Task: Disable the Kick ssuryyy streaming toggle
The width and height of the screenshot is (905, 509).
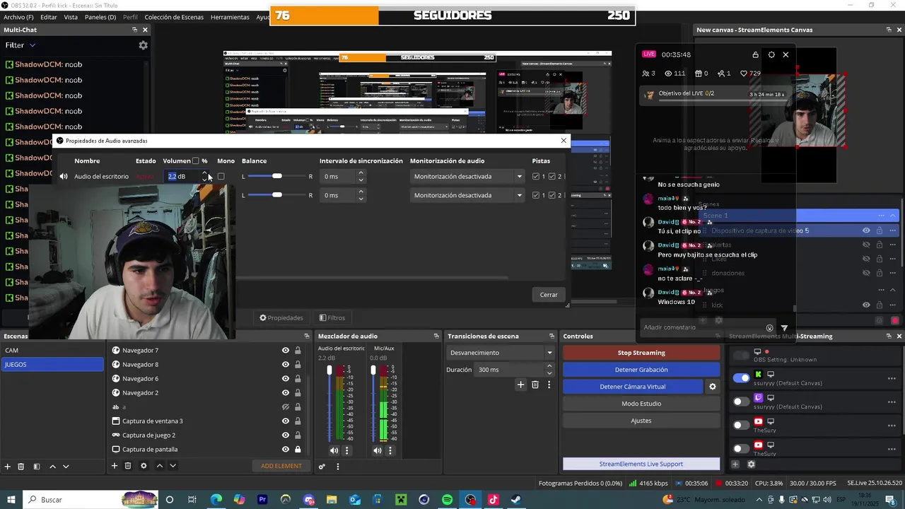Action: coord(741,378)
